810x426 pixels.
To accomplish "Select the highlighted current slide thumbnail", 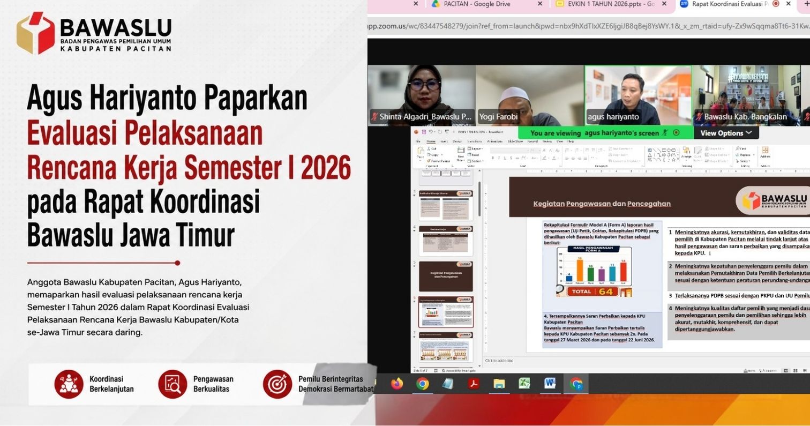I will [x=446, y=311].
